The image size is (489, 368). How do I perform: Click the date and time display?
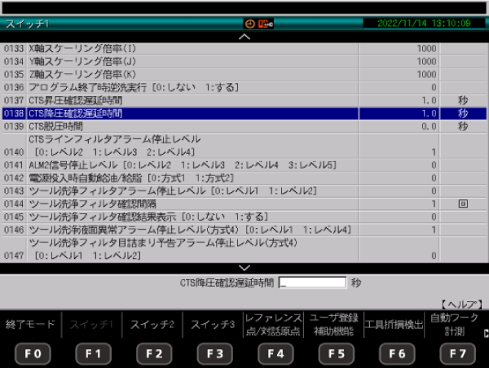click(424, 24)
